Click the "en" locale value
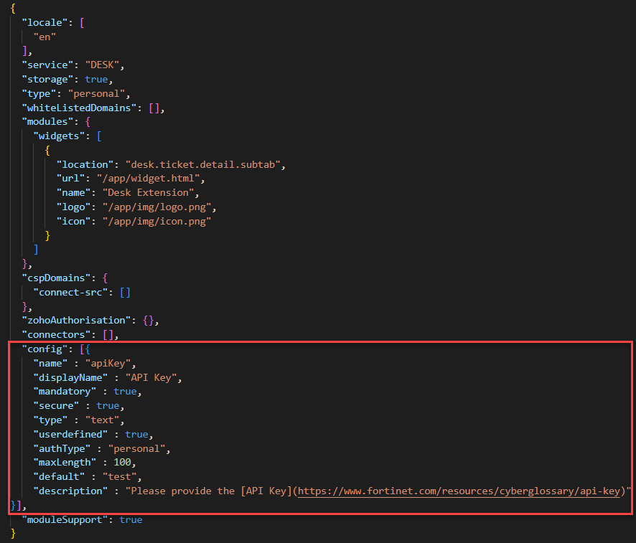This screenshot has height=543, width=636. point(45,37)
